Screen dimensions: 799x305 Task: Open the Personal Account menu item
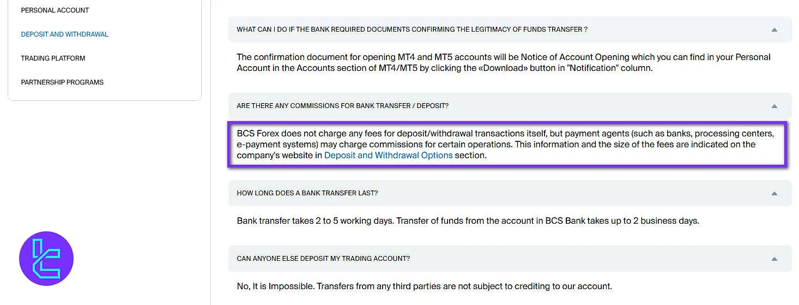pyautogui.click(x=55, y=10)
